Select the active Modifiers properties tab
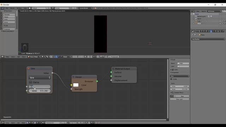The height and width of the screenshot is (127, 226). tap(211, 31)
